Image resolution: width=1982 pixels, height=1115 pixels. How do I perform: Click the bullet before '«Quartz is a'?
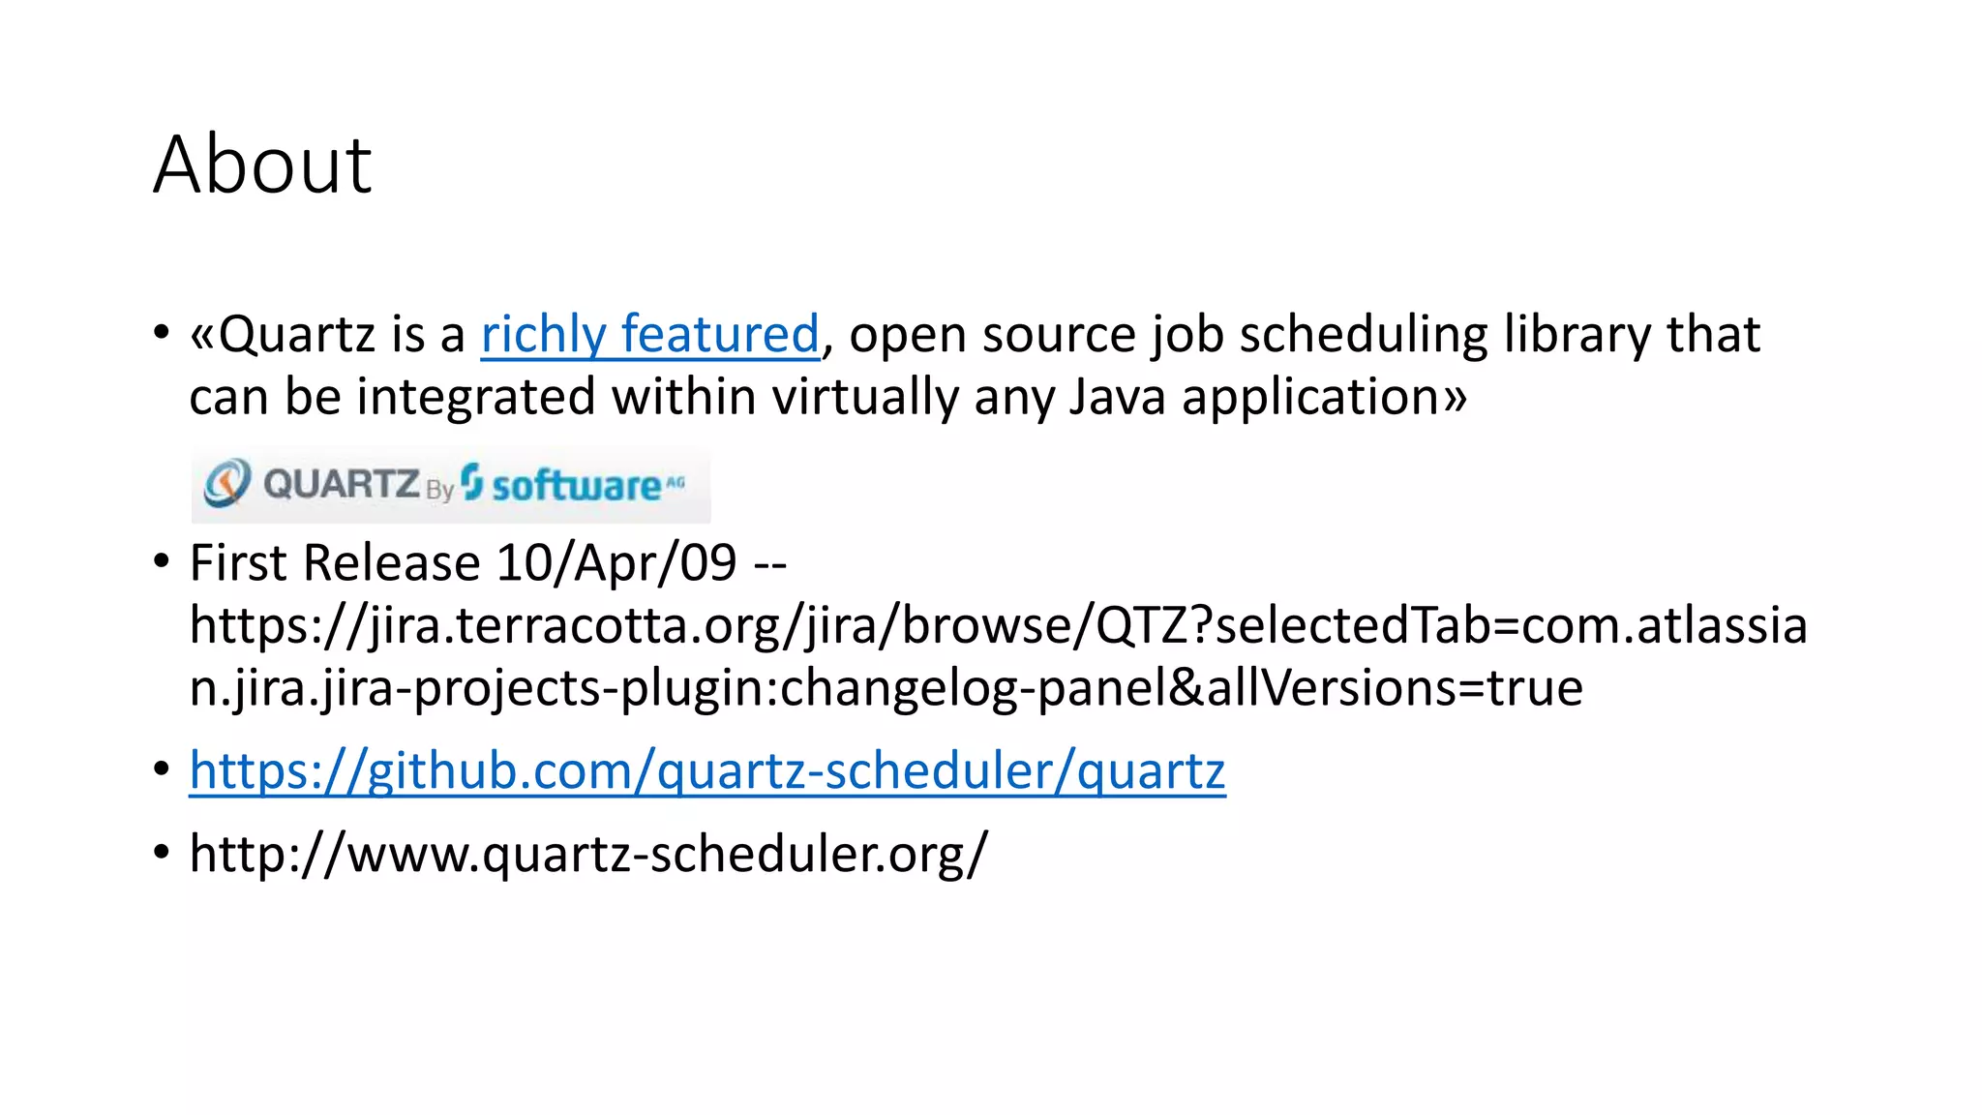click(x=162, y=333)
